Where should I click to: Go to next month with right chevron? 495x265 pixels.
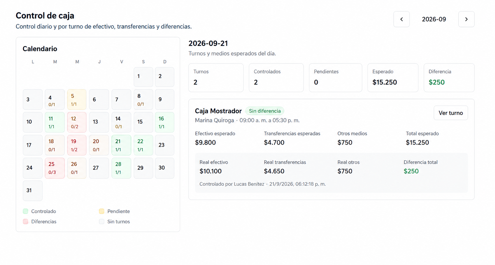[466, 19]
